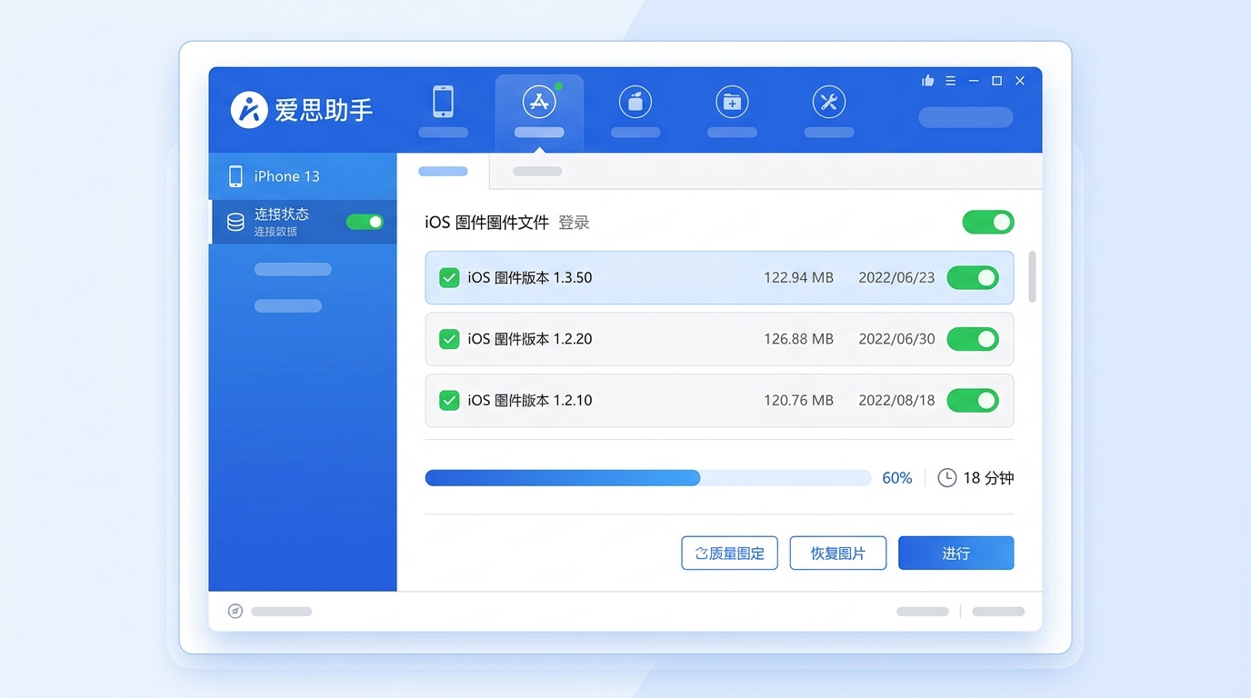Click the 恢复图片 button

[837, 553]
